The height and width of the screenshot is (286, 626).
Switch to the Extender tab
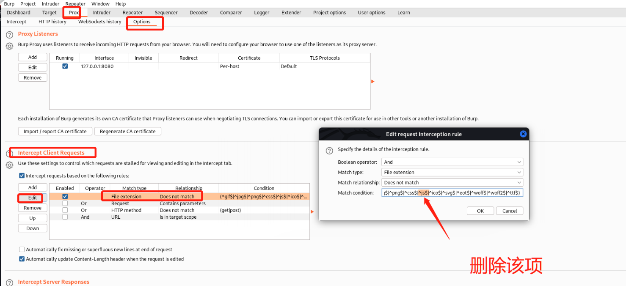(291, 13)
